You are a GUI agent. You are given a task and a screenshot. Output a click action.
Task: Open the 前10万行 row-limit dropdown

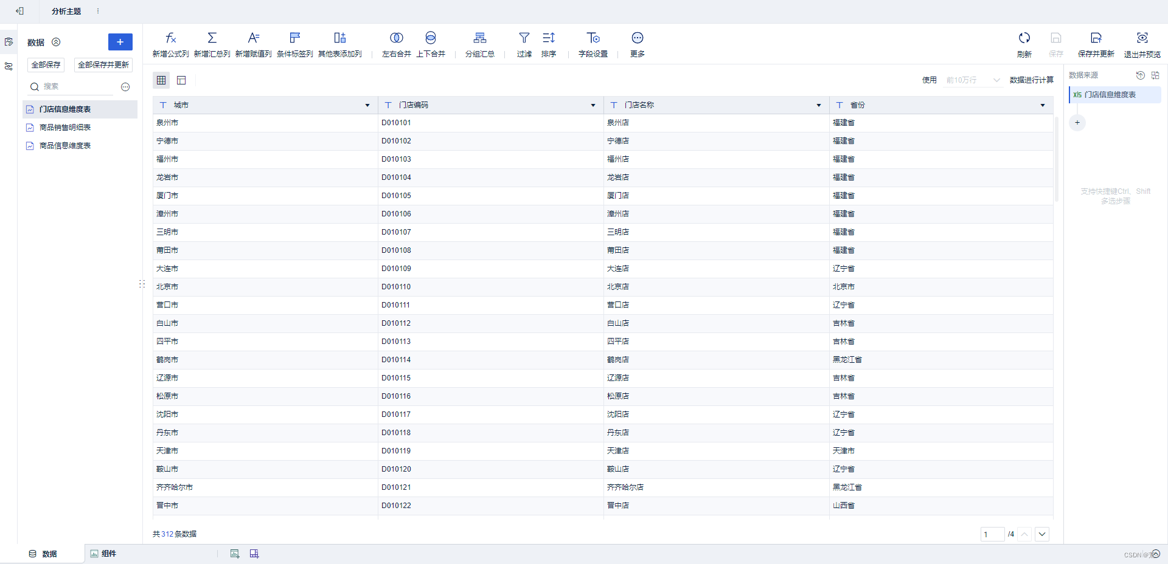(x=973, y=80)
